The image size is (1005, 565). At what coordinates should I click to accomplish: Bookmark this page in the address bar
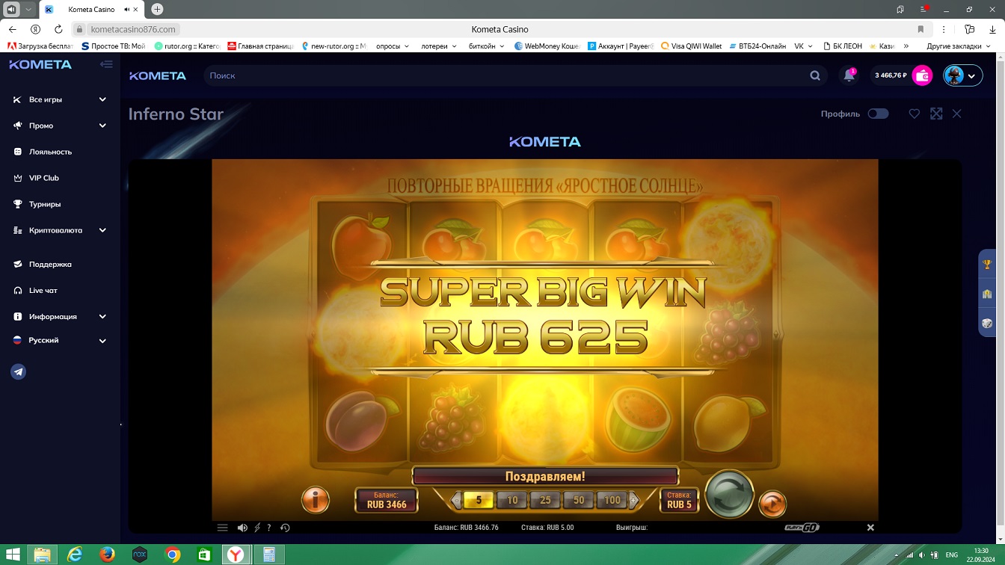[921, 29]
